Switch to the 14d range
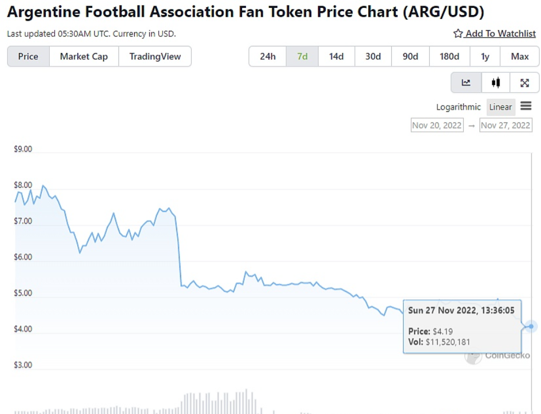Screen dimensions: 541x414 pyautogui.click(x=336, y=56)
